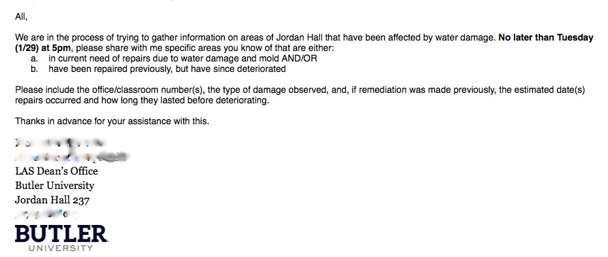
Task: Click the 'b.' list marker
Action: 34,69
